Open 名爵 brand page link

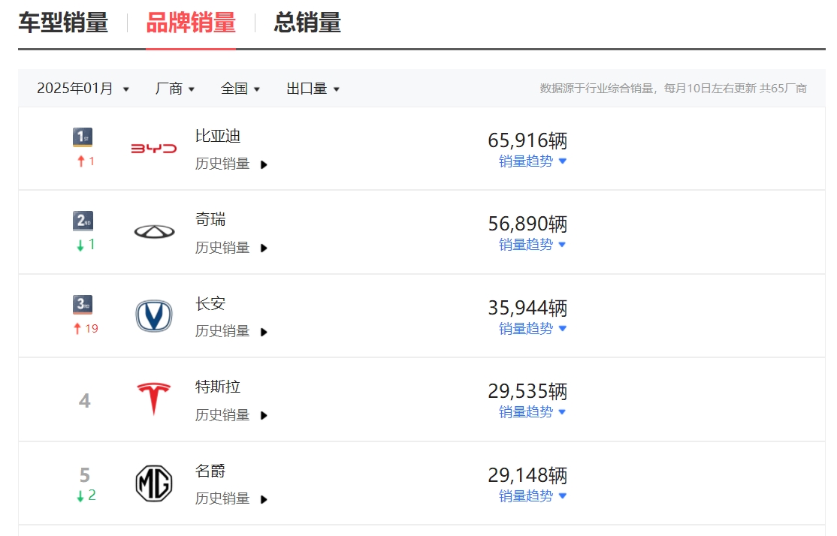pyautogui.click(x=210, y=471)
